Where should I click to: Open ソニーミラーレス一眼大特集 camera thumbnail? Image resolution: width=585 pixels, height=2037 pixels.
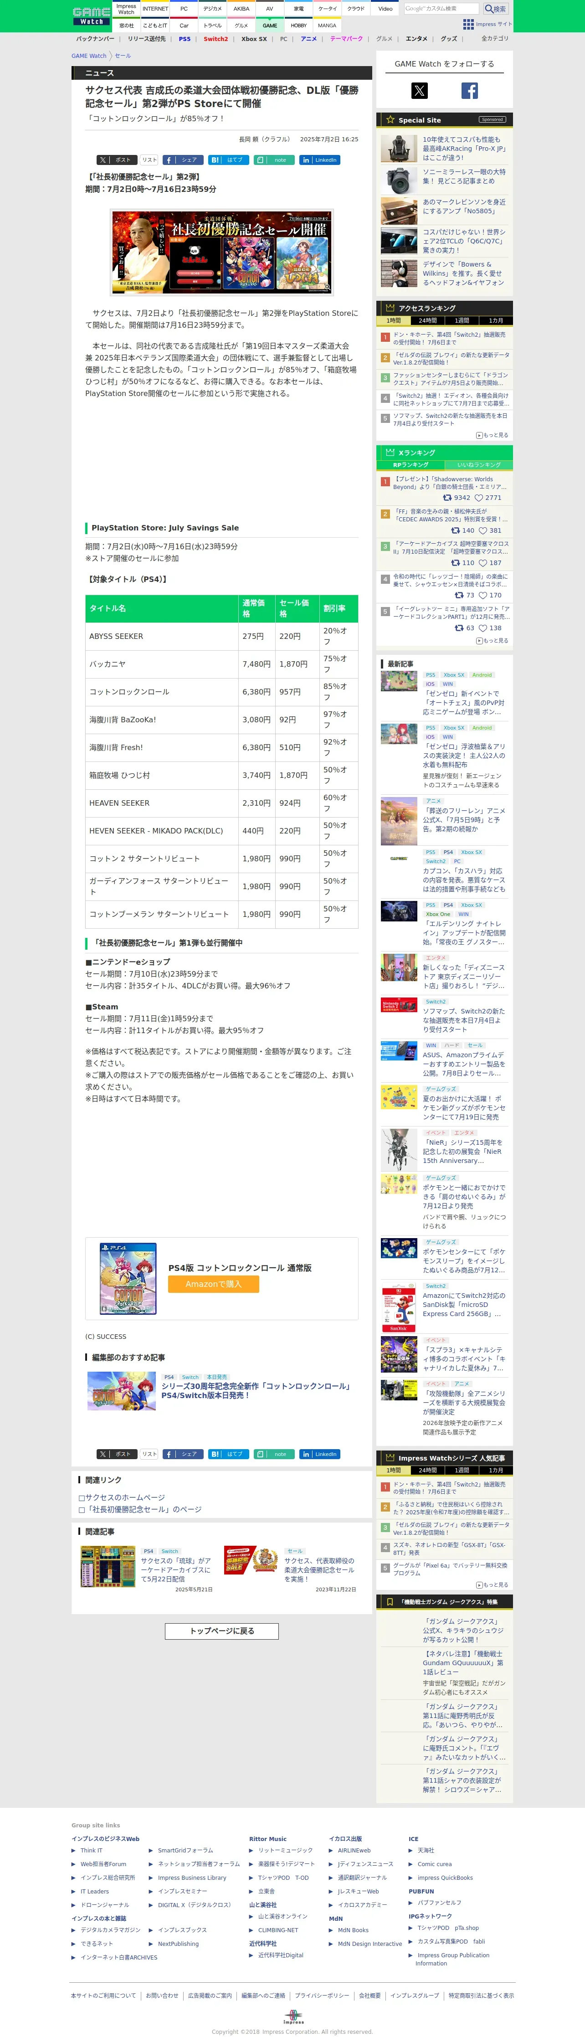click(399, 180)
